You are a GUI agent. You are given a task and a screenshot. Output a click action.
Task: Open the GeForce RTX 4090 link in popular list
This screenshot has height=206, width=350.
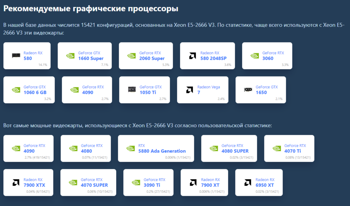click(x=93, y=90)
